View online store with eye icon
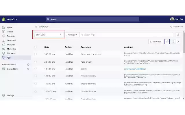This screenshot has width=185, height=115. [28, 69]
